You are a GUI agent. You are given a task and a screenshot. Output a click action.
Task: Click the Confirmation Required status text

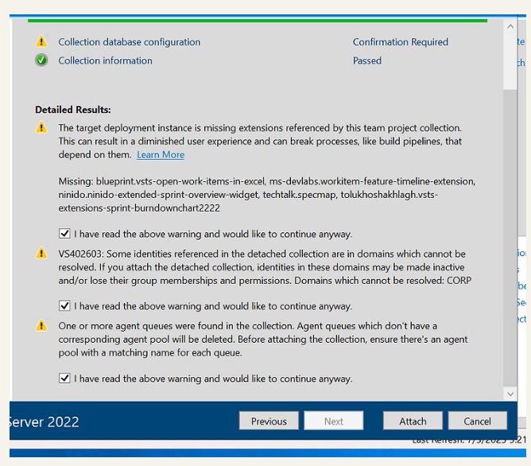[401, 42]
